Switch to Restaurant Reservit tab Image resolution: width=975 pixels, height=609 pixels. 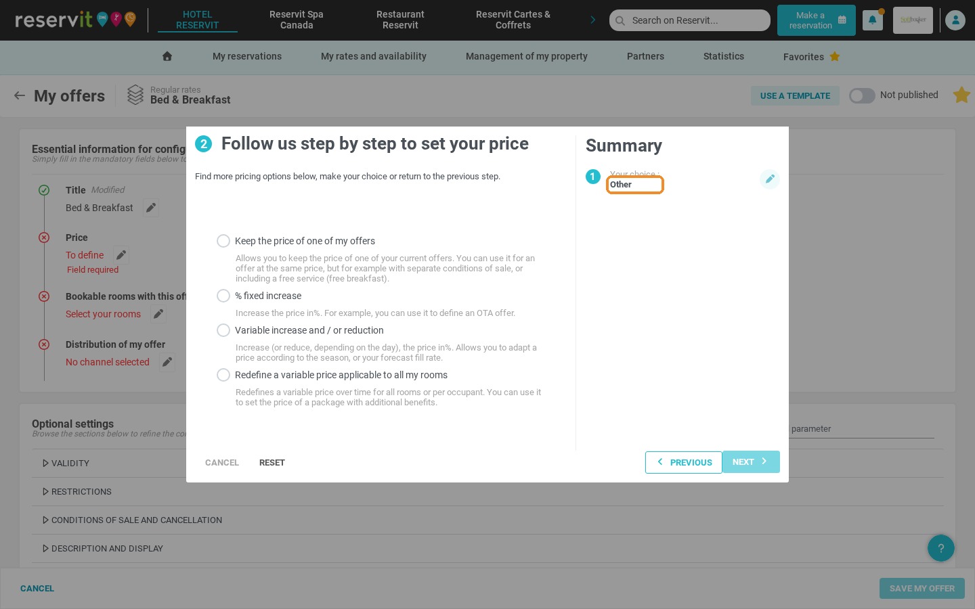[400, 20]
